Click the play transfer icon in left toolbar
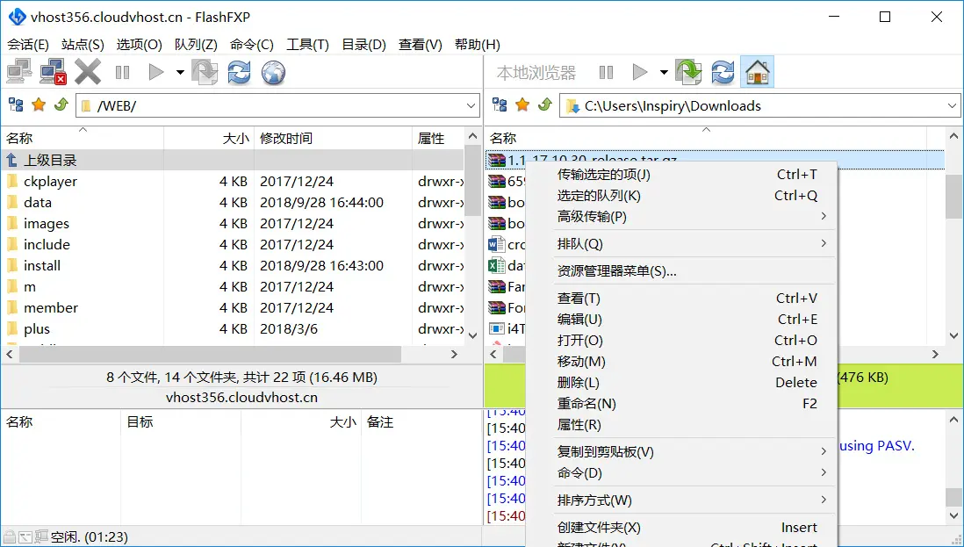This screenshot has height=547, width=964. coord(156,73)
